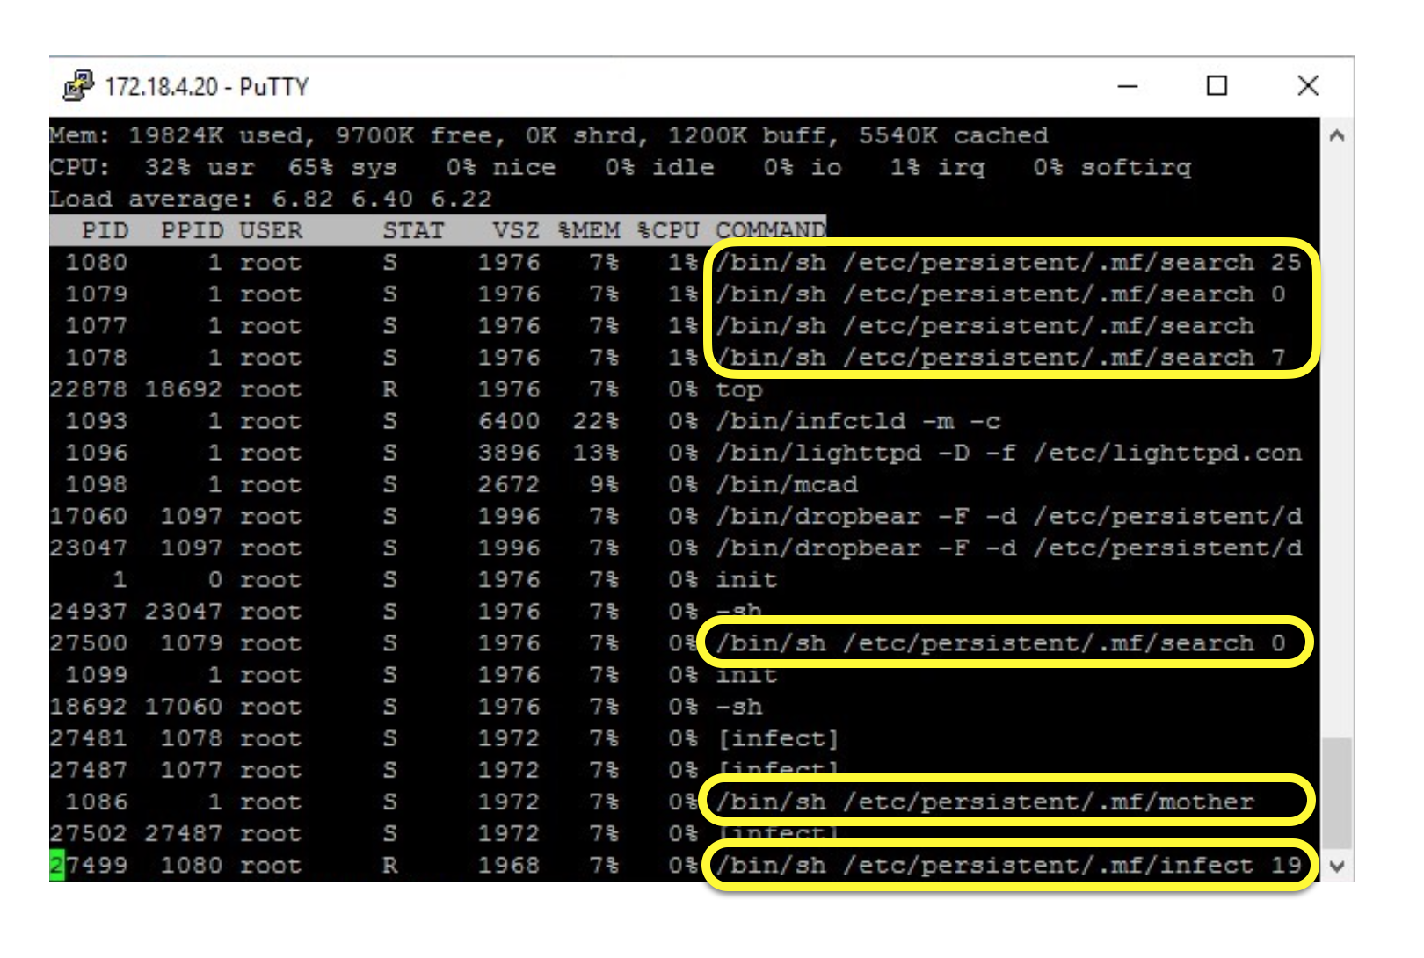Click the [infect] command on PID 27481 row

pyautogui.click(x=779, y=738)
